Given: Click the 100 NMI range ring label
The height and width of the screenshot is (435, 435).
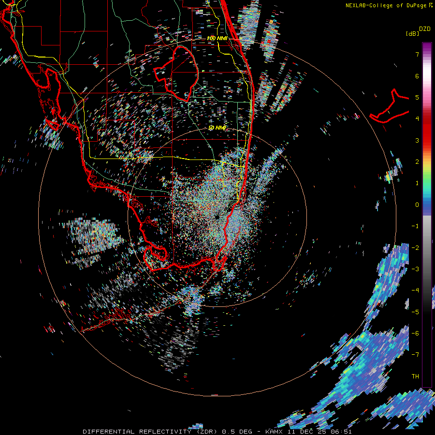Looking at the screenshot, I should [x=217, y=38].
